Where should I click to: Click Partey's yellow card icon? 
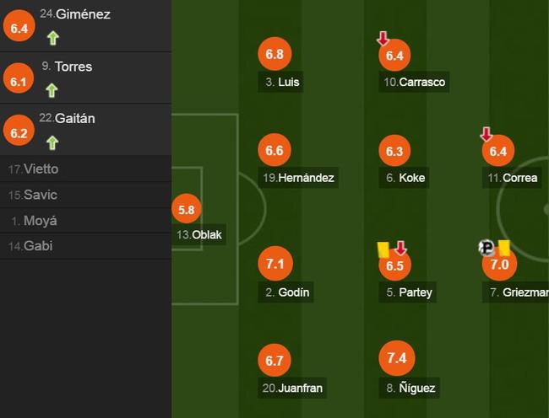click(383, 250)
